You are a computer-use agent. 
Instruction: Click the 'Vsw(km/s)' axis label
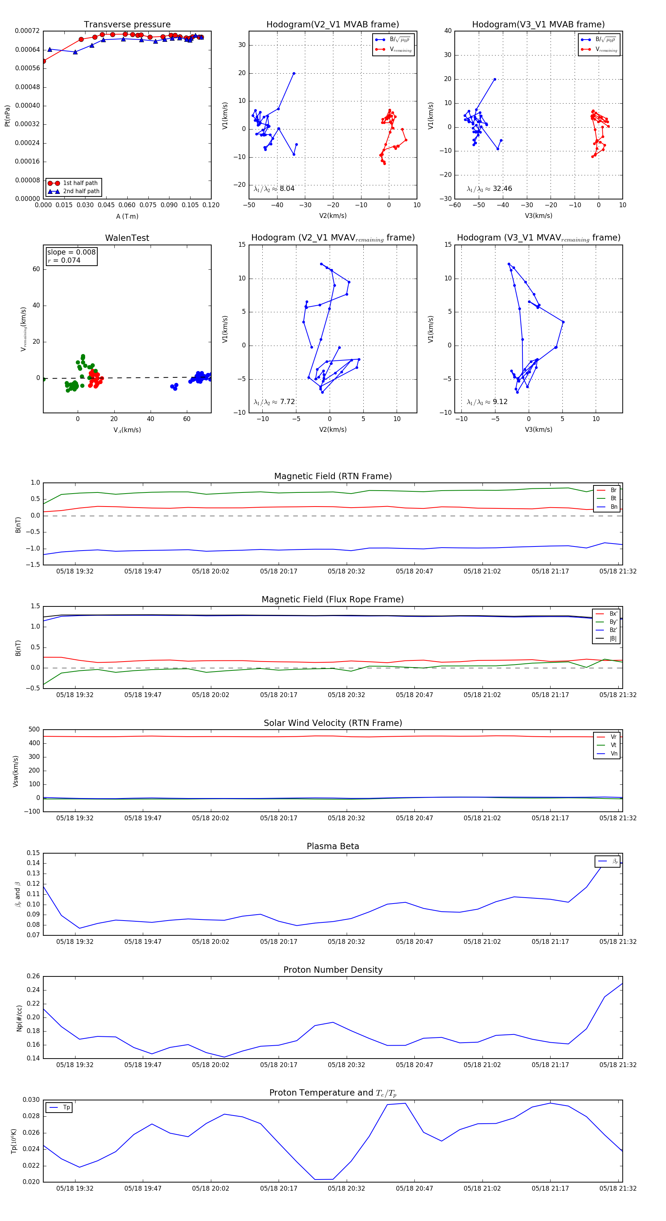click(16, 771)
